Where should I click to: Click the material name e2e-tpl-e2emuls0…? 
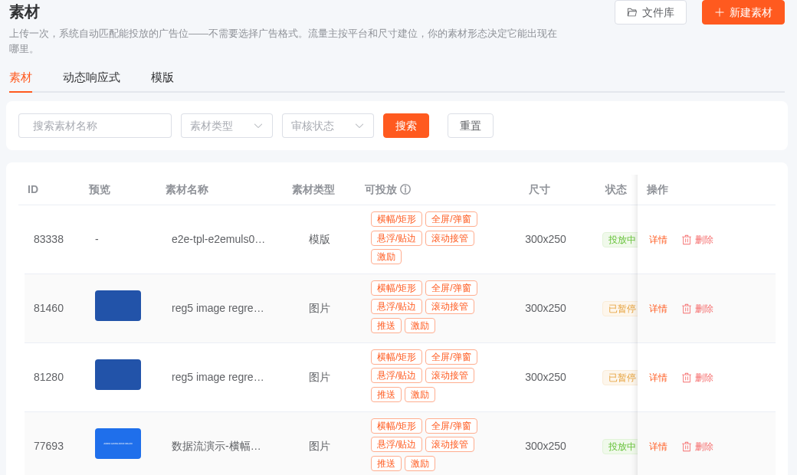tap(218, 239)
